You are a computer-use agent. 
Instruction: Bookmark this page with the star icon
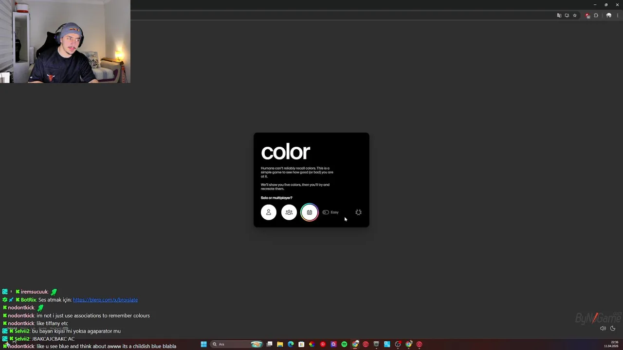point(575,16)
